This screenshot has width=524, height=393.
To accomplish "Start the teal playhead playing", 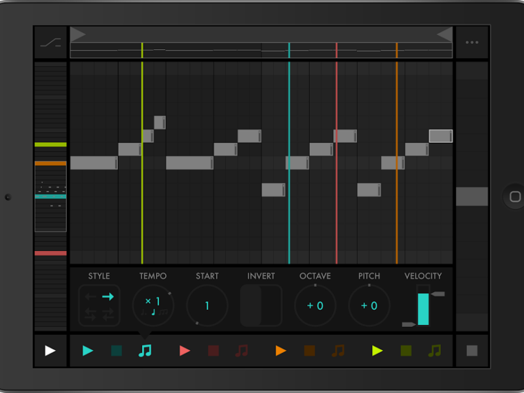I will (x=88, y=351).
